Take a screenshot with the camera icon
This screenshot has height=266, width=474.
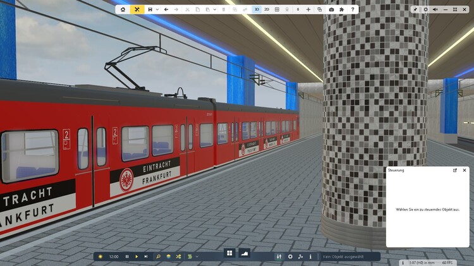click(331, 9)
